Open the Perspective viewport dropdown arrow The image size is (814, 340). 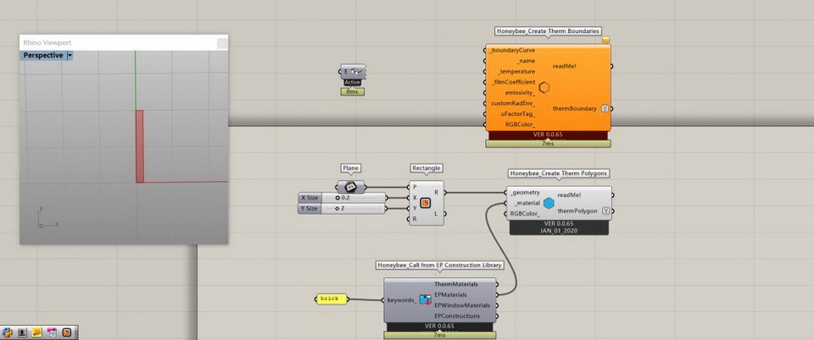click(x=70, y=55)
